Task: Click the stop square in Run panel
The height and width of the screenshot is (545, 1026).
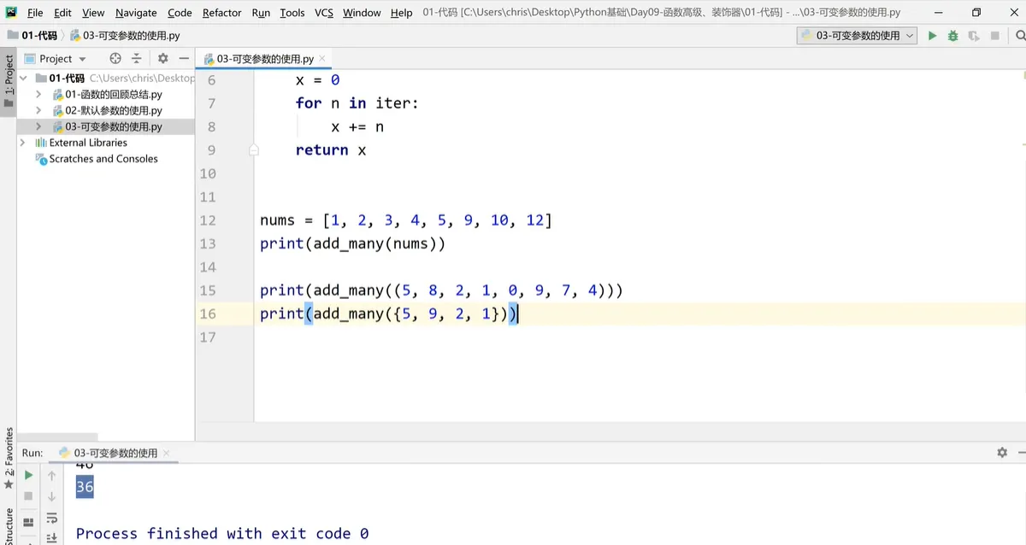Action: tap(28, 496)
